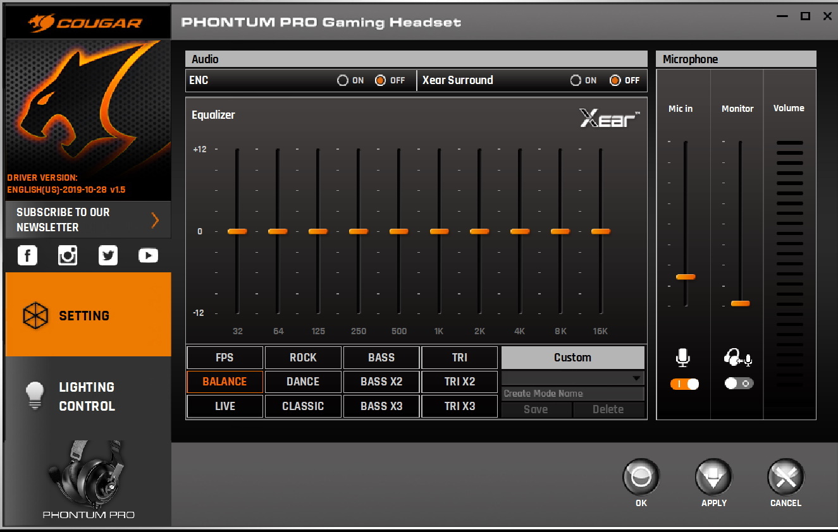Enable the microphone Monitor toggle switch

[x=739, y=384]
